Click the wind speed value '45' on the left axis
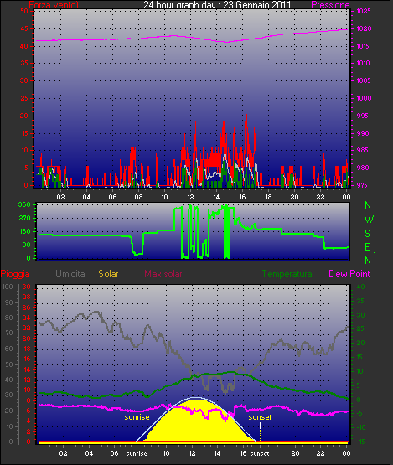This screenshot has height=465, width=393. pyautogui.click(x=24, y=28)
